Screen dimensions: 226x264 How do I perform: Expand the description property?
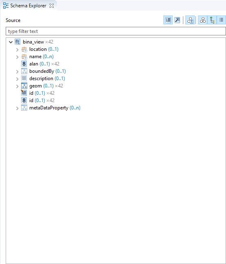click(17, 79)
